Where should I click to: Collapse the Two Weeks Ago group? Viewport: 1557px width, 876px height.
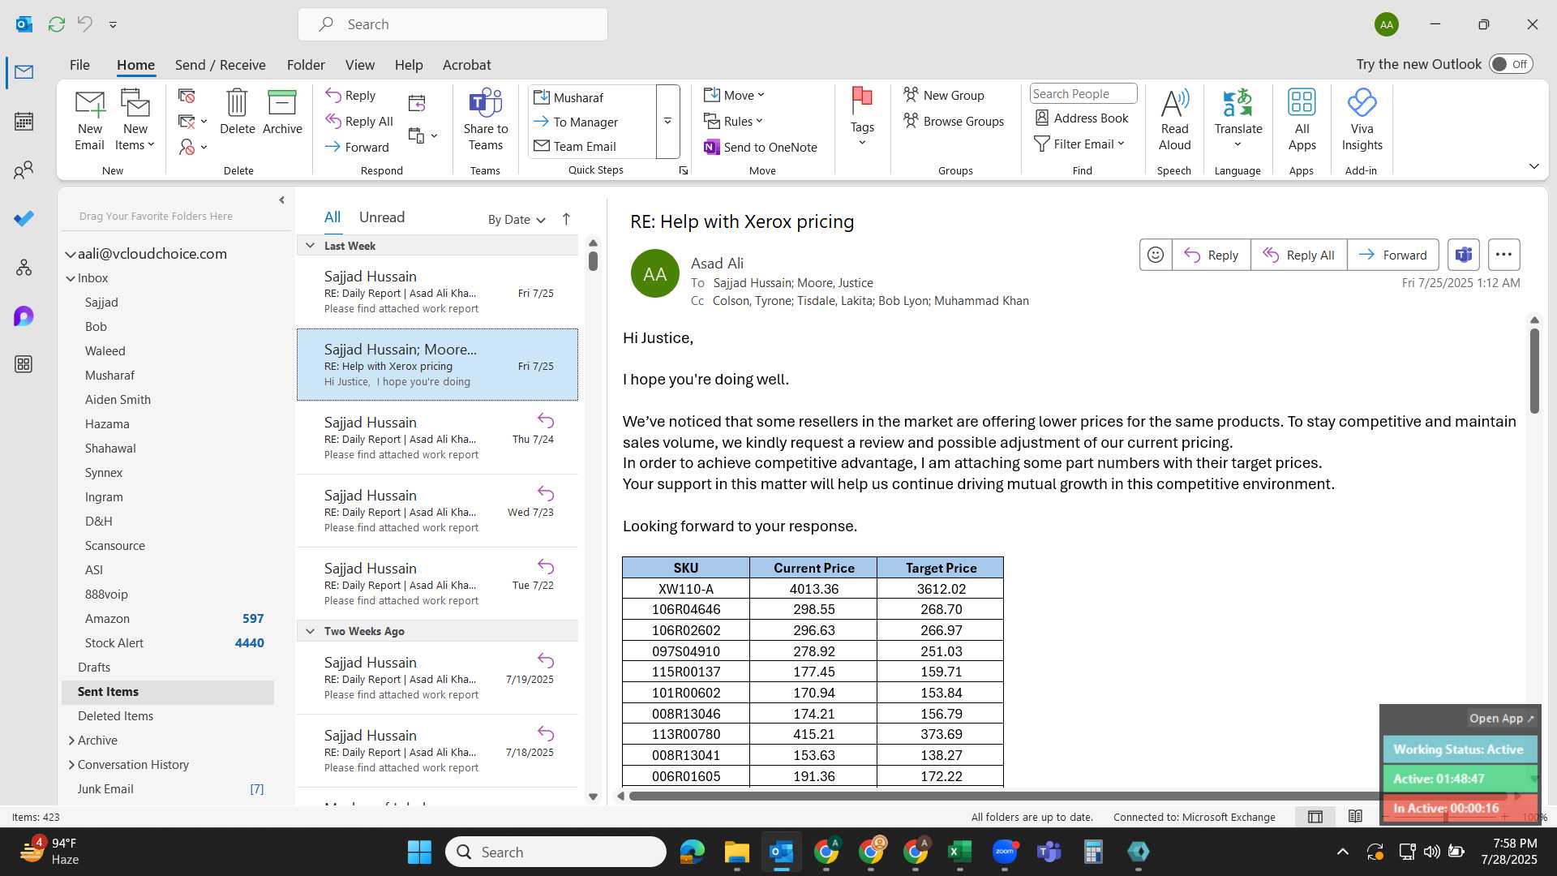tap(310, 631)
